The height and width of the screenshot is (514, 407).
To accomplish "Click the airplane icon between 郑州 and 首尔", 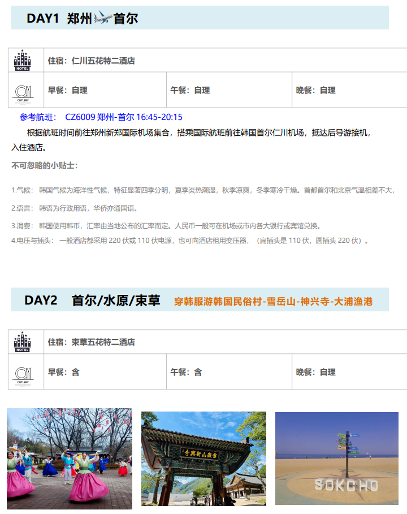I will (x=102, y=18).
